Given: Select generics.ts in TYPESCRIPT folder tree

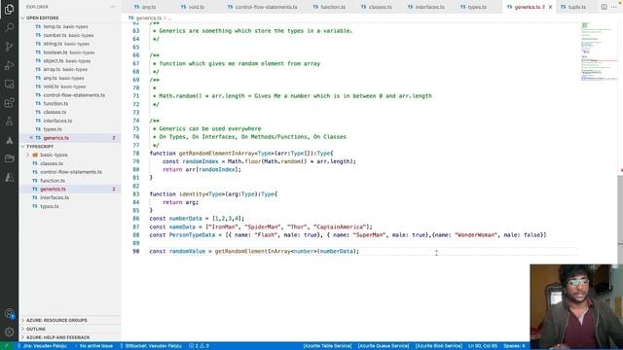Looking at the screenshot, I should coord(70,189).
